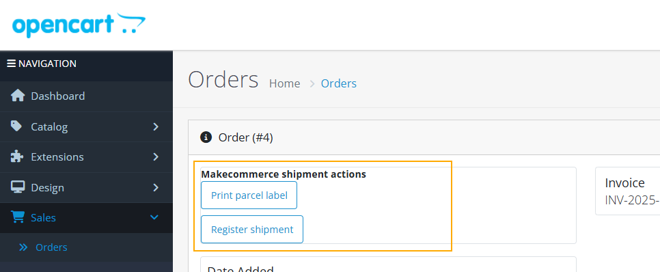Toggle the navigation hamburger icon
Viewport: 660px width, 272px height.
point(12,64)
